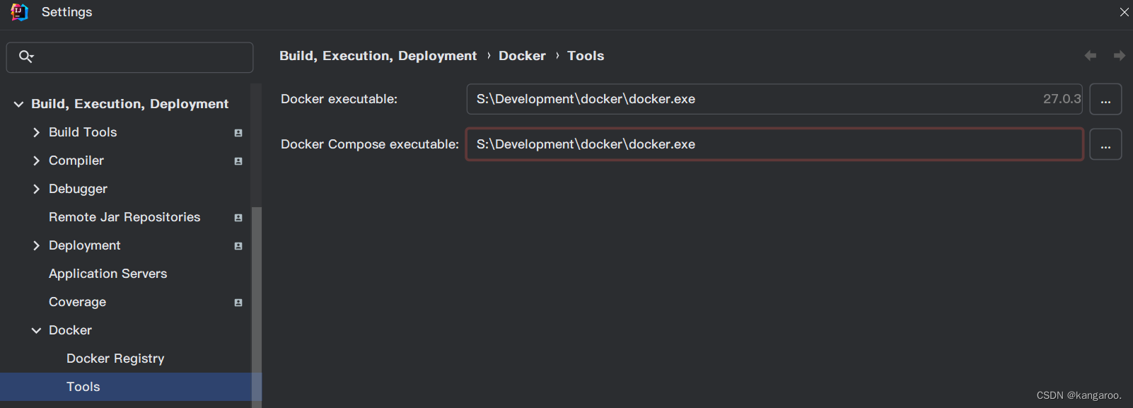Expand the Compiler node
The height and width of the screenshot is (408, 1133).
tap(36, 161)
